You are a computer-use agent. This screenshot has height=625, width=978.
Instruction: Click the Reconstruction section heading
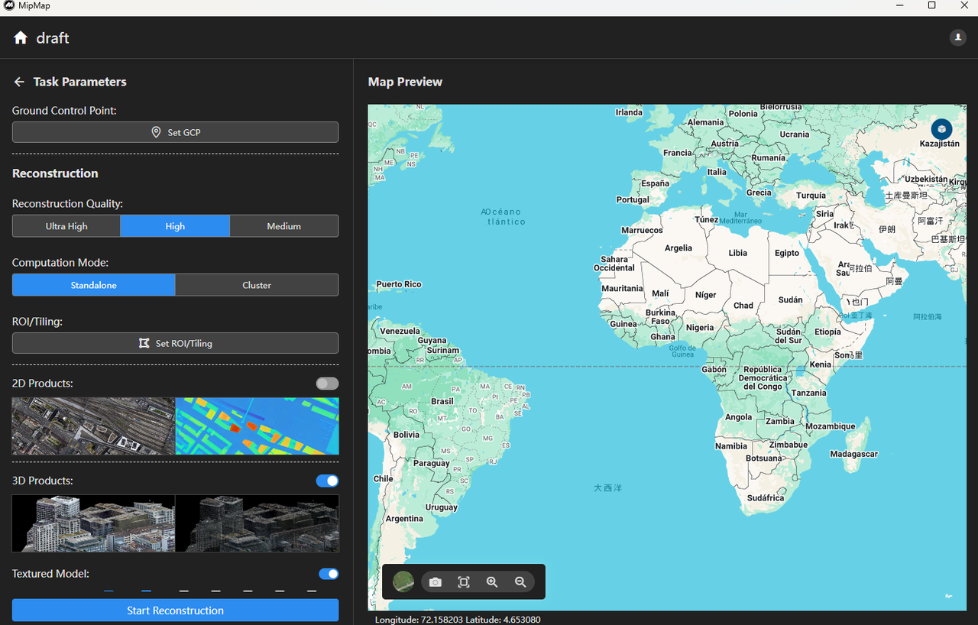[55, 173]
